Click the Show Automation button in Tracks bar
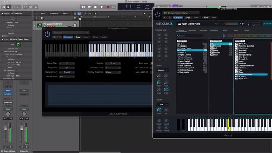 pos(85,14)
